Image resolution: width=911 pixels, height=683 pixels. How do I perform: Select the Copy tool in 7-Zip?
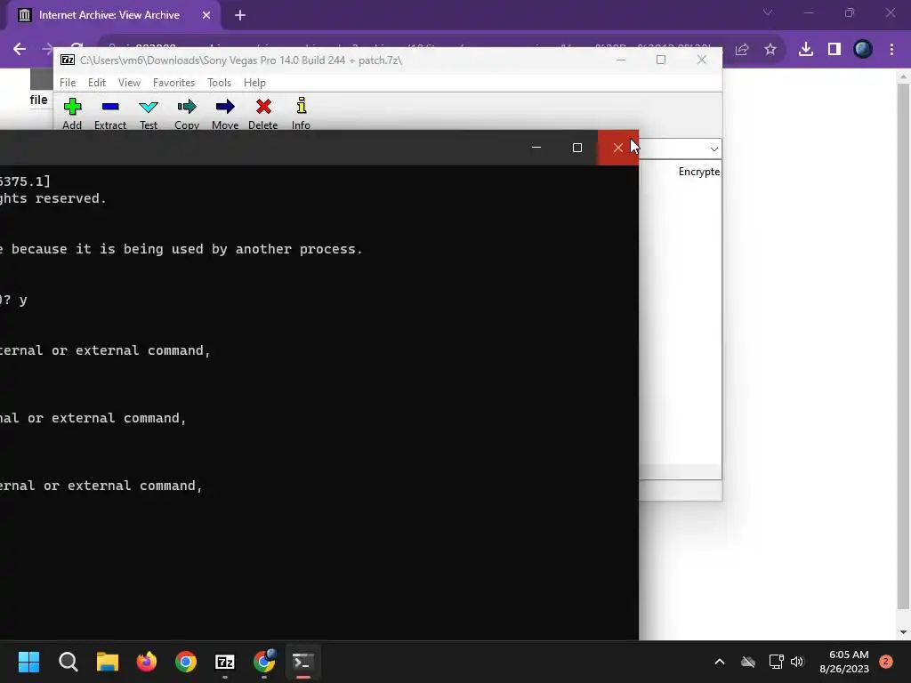coord(187,113)
